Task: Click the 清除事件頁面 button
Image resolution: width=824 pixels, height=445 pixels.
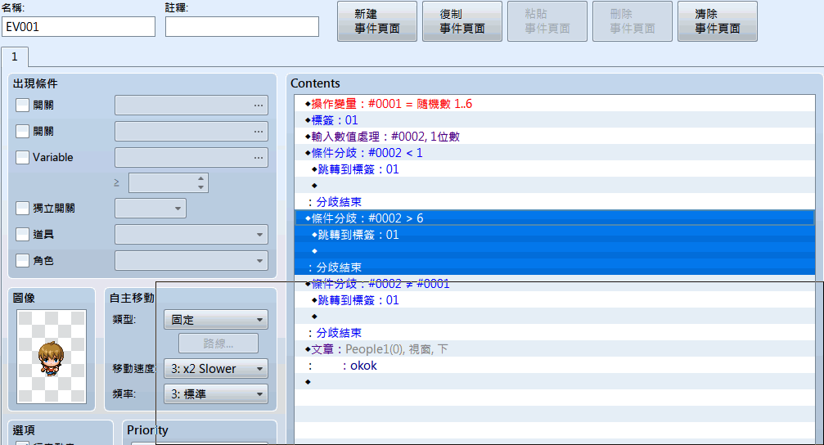Action: point(718,21)
